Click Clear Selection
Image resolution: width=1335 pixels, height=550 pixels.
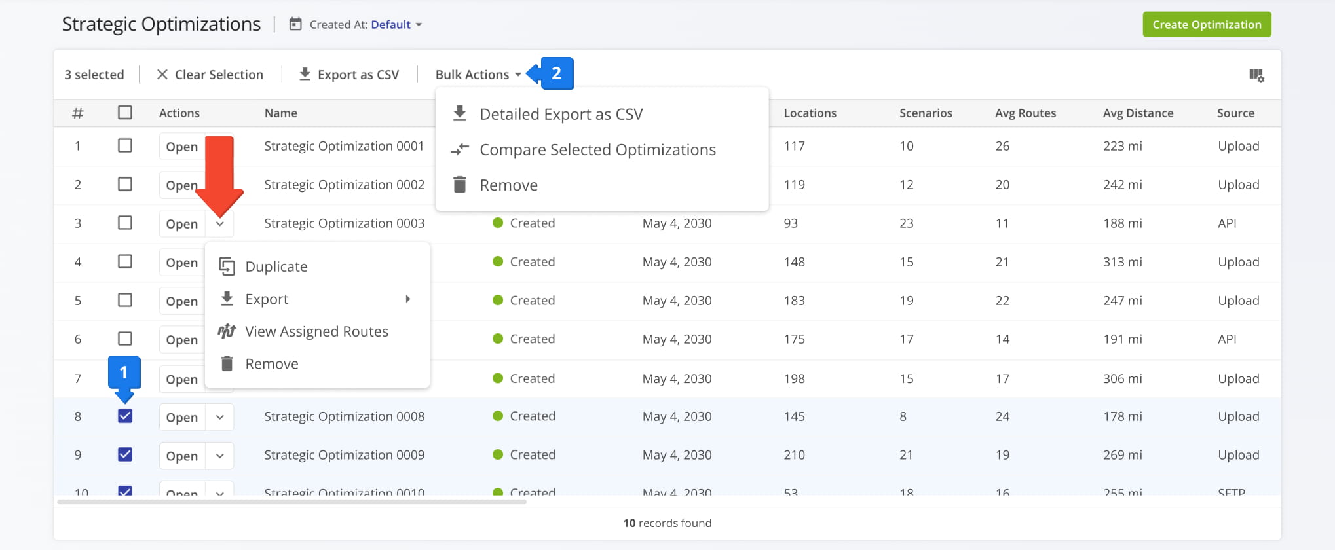tap(210, 75)
